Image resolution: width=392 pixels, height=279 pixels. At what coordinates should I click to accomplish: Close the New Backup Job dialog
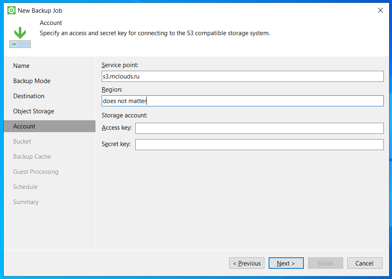[x=380, y=10]
